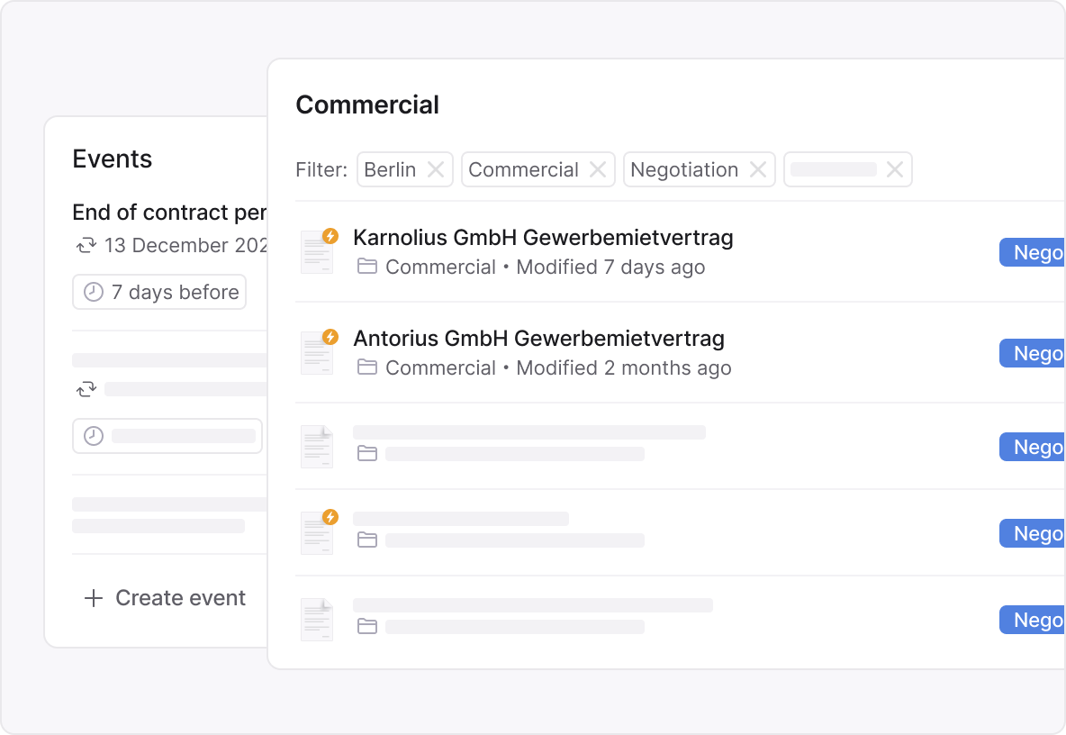Click the folder icon under Antorius GmbH entry

pyautogui.click(x=367, y=367)
